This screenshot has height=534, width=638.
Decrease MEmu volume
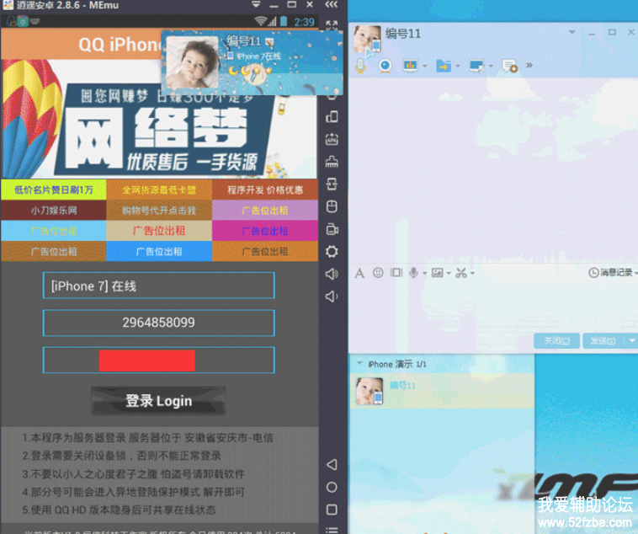tap(332, 296)
